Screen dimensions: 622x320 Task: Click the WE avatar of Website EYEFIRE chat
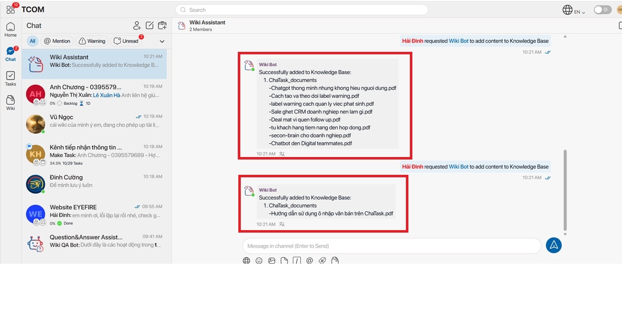36,214
